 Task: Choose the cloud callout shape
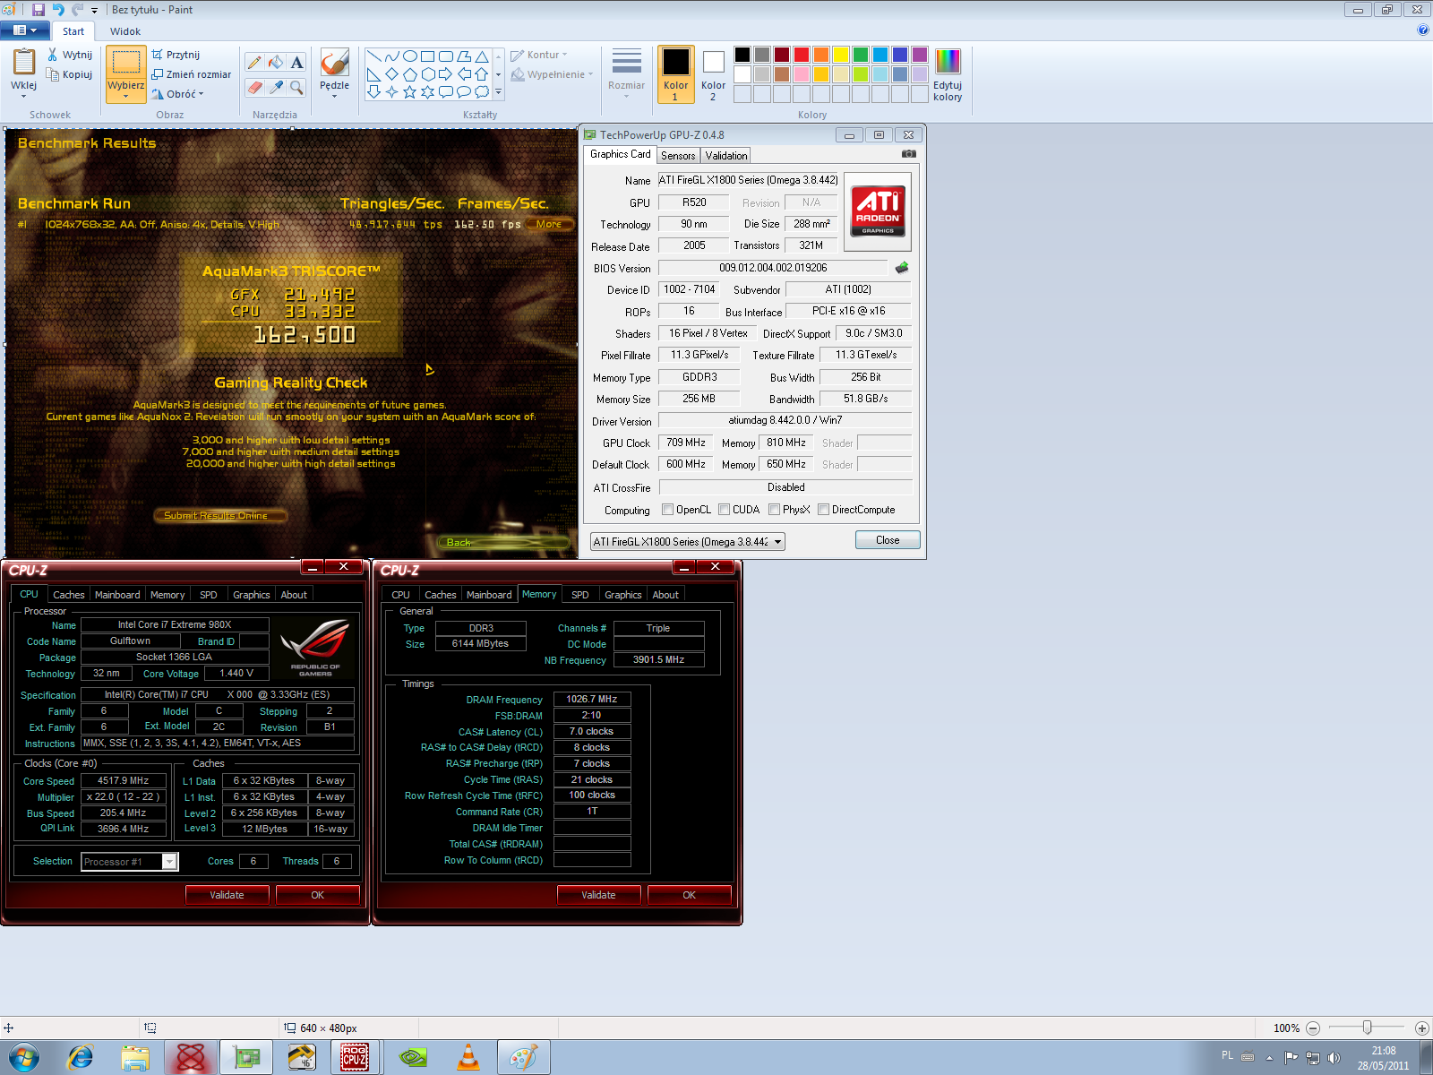point(482,91)
